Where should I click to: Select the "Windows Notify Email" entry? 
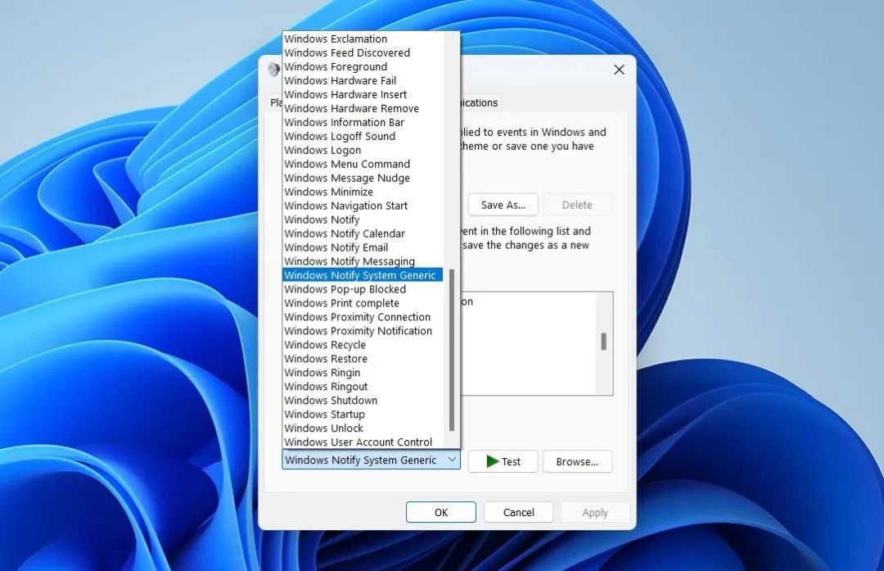point(336,247)
